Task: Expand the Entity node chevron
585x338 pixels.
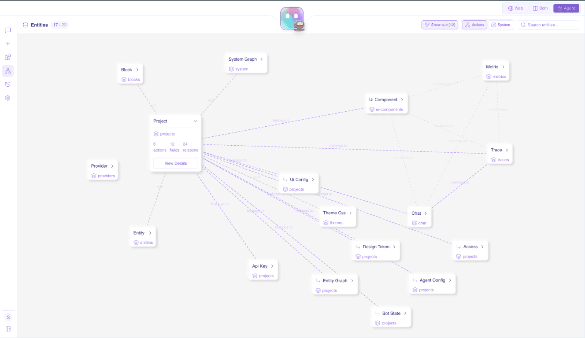Action: coord(150,233)
